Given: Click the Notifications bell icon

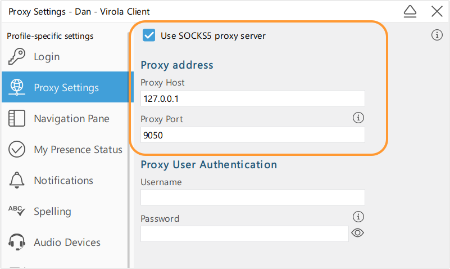Looking at the screenshot, I should 17,180.
